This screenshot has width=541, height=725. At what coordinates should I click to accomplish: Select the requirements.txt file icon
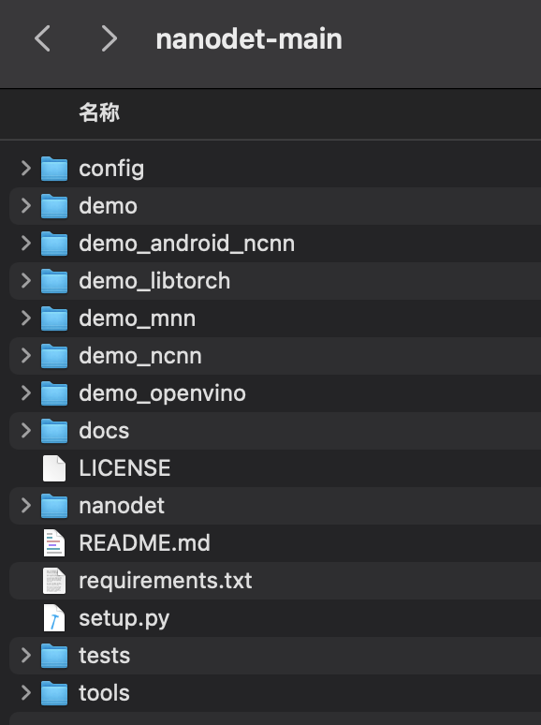tap(54, 581)
